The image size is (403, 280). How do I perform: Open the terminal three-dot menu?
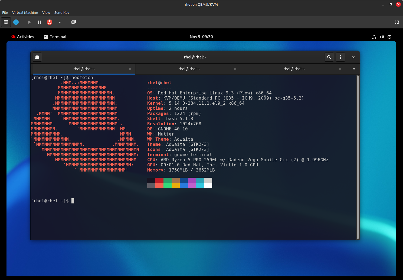click(x=340, y=57)
